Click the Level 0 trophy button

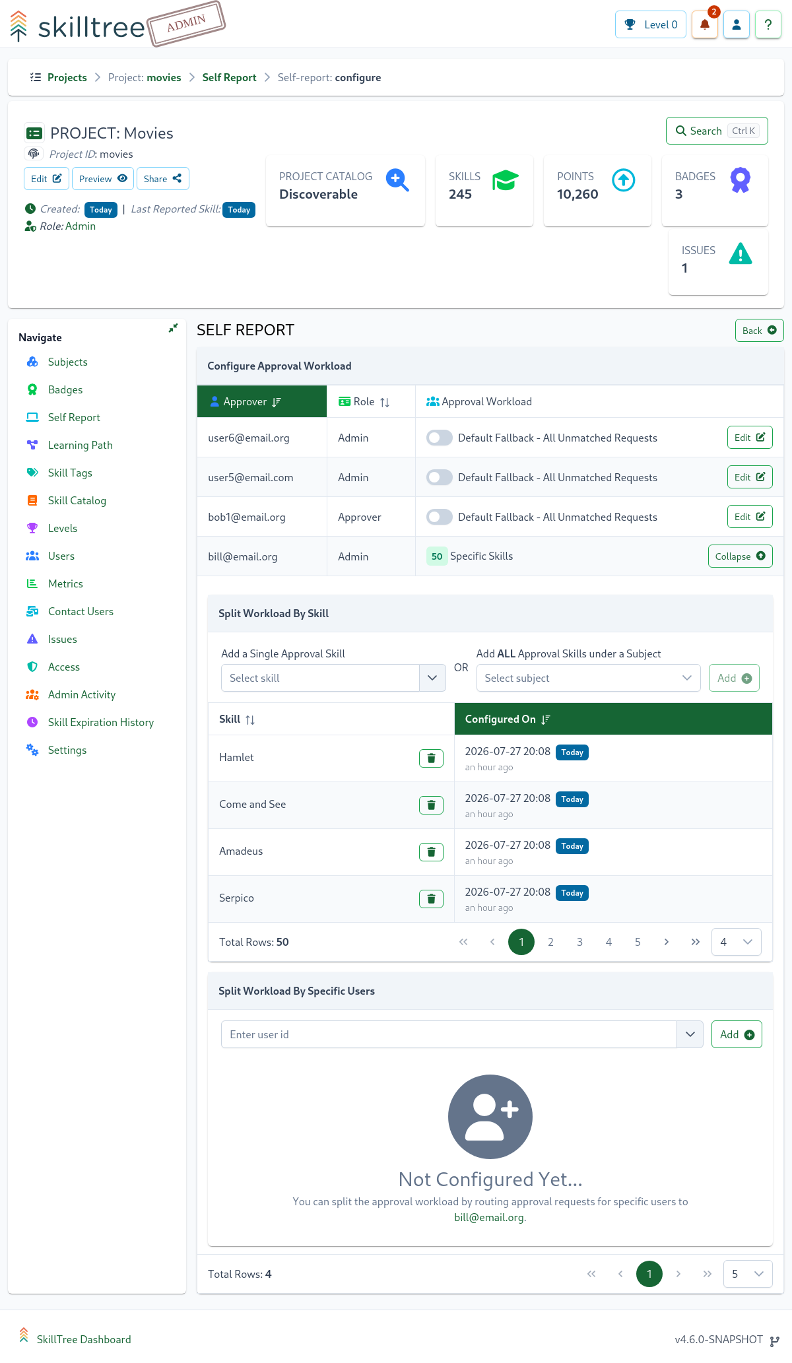tap(651, 24)
